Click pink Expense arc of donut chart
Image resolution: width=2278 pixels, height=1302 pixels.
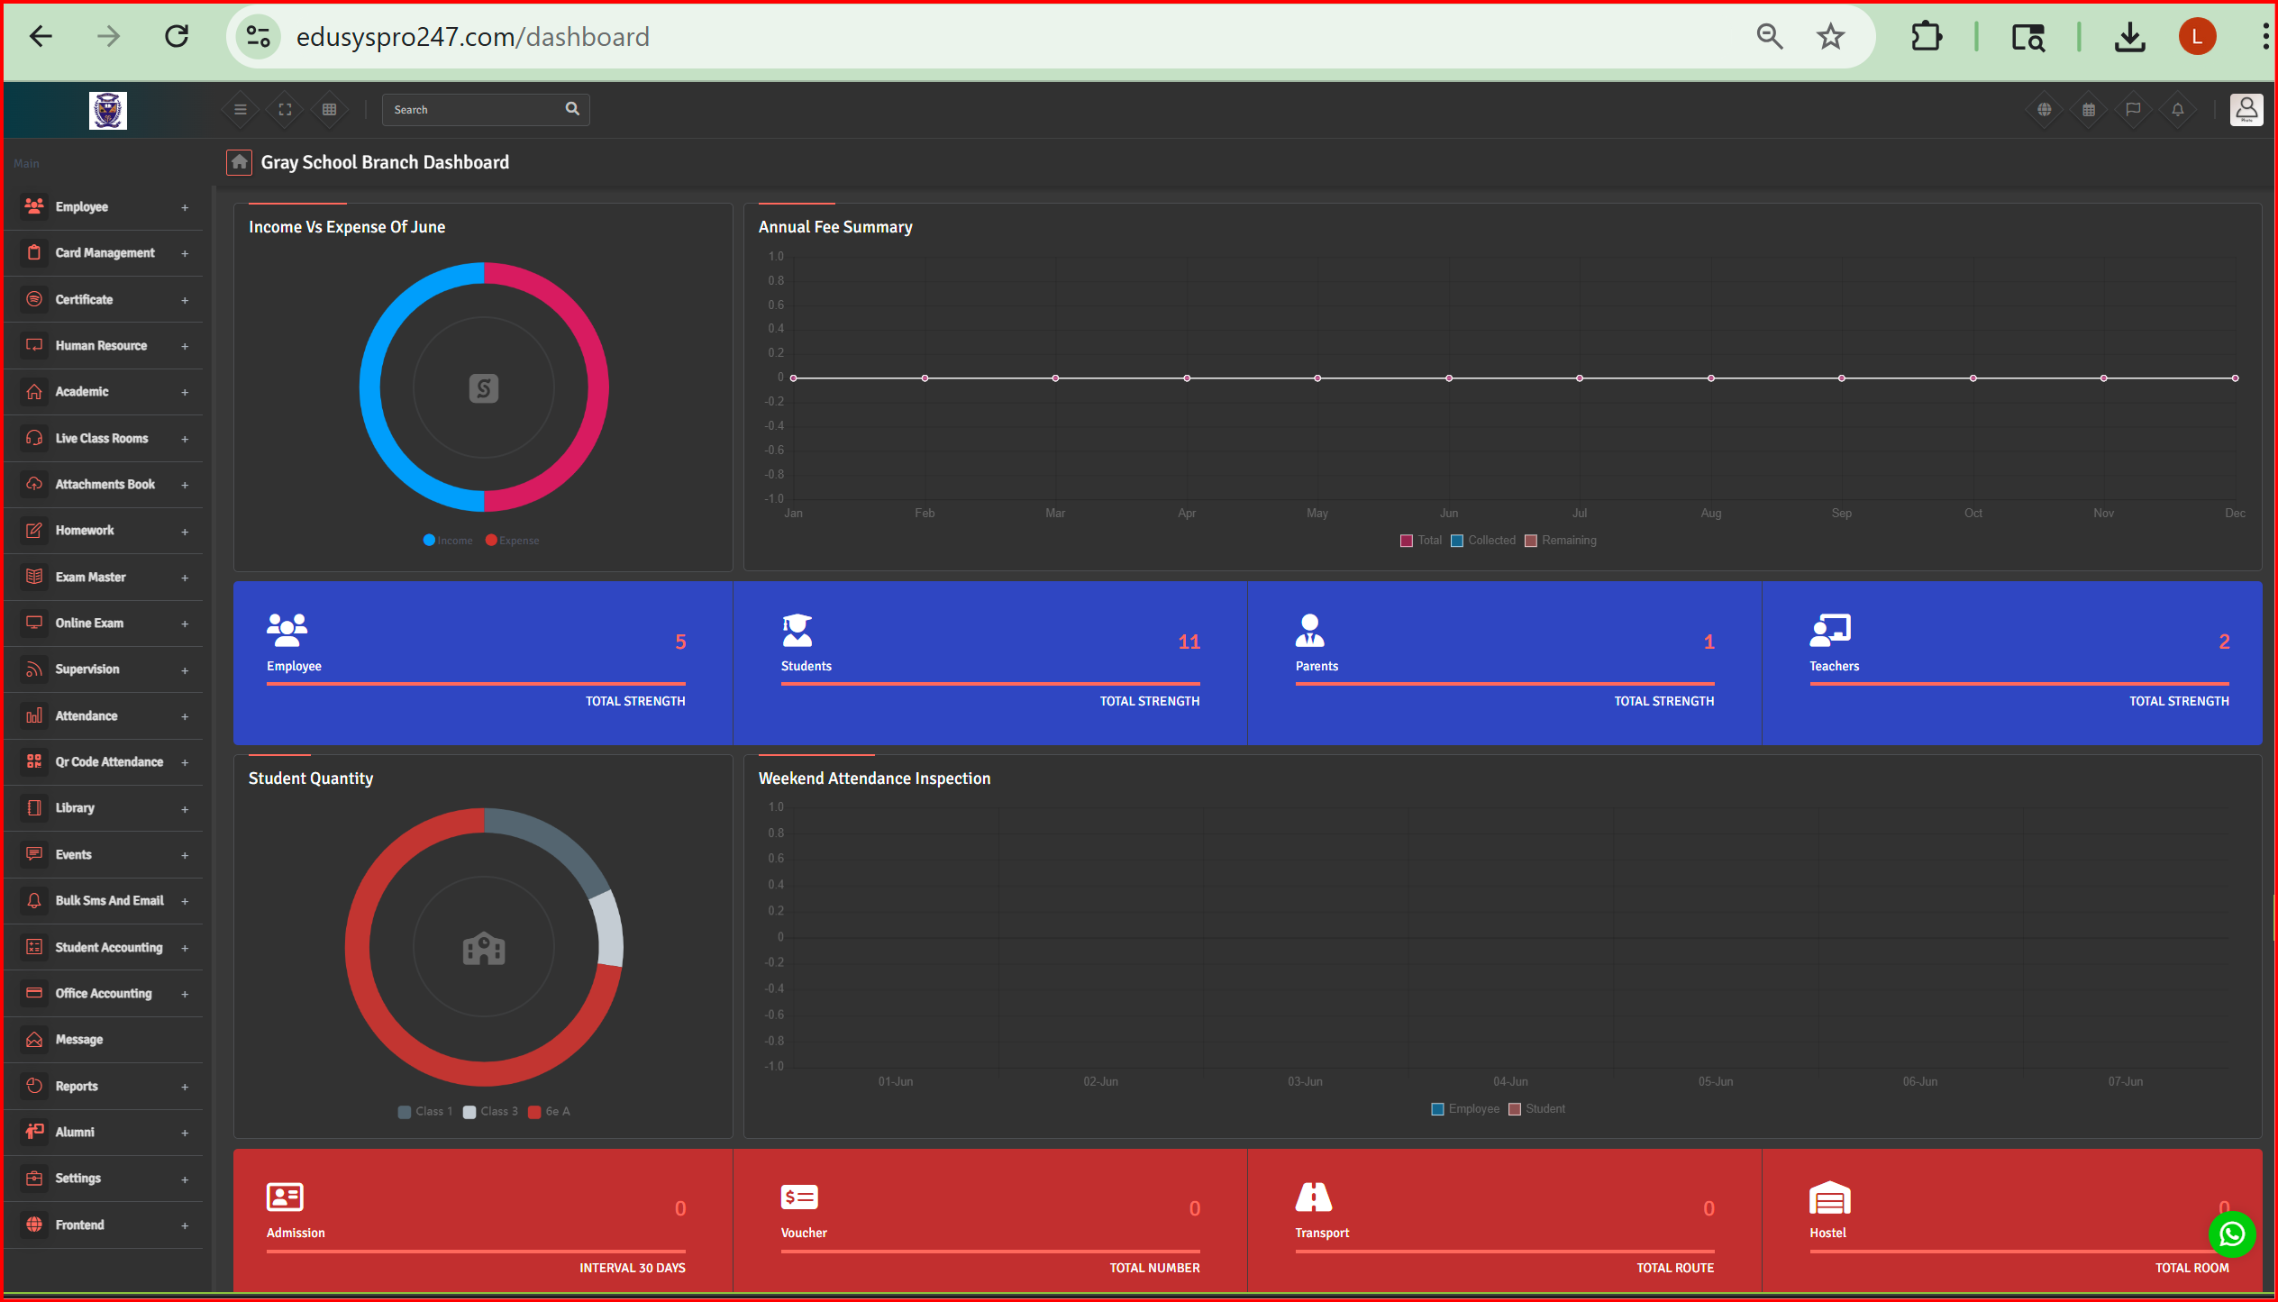pyautogui.click(x=598, y=387)
